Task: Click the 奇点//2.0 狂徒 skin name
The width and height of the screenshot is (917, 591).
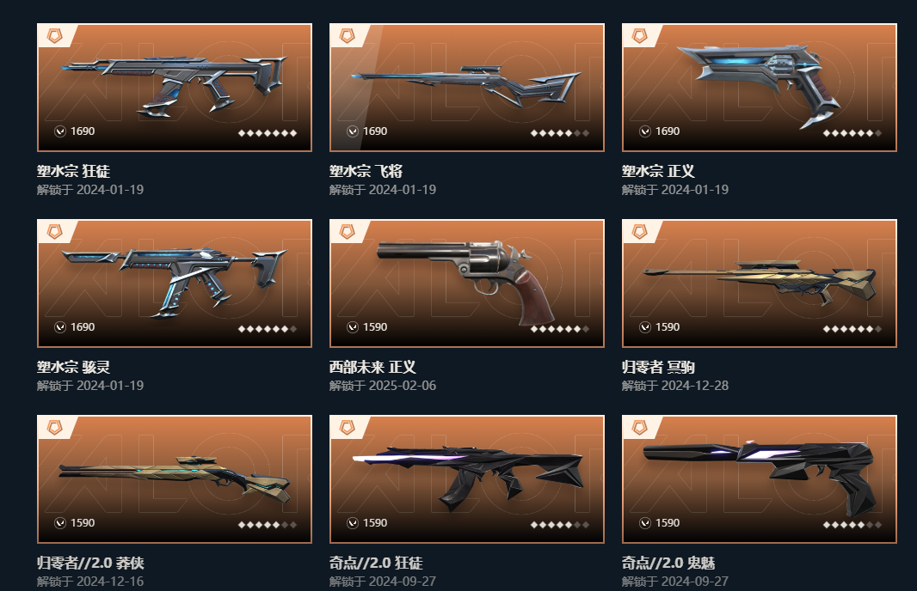Action: click(x=375, y=563)
